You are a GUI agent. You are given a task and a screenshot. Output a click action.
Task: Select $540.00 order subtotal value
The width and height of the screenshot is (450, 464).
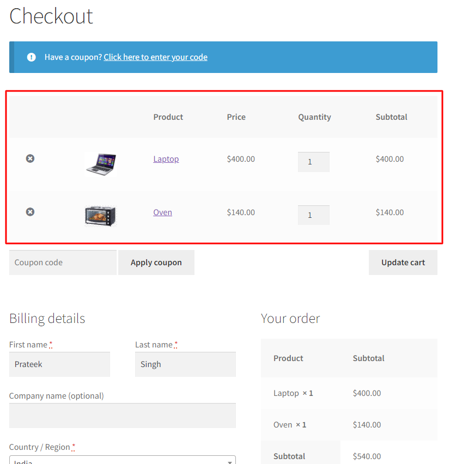click(x=367, y=456)
